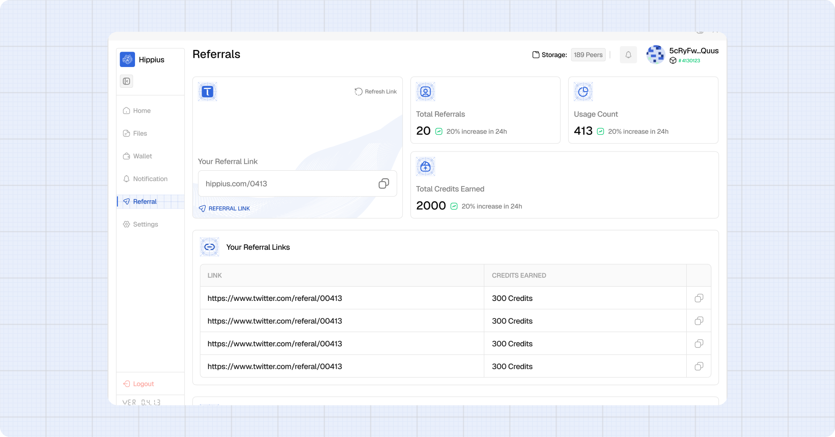Click the T referral card icon
The width and height of the screenshot is (835, 437).
pyautogui.click(x=207, y=92)
